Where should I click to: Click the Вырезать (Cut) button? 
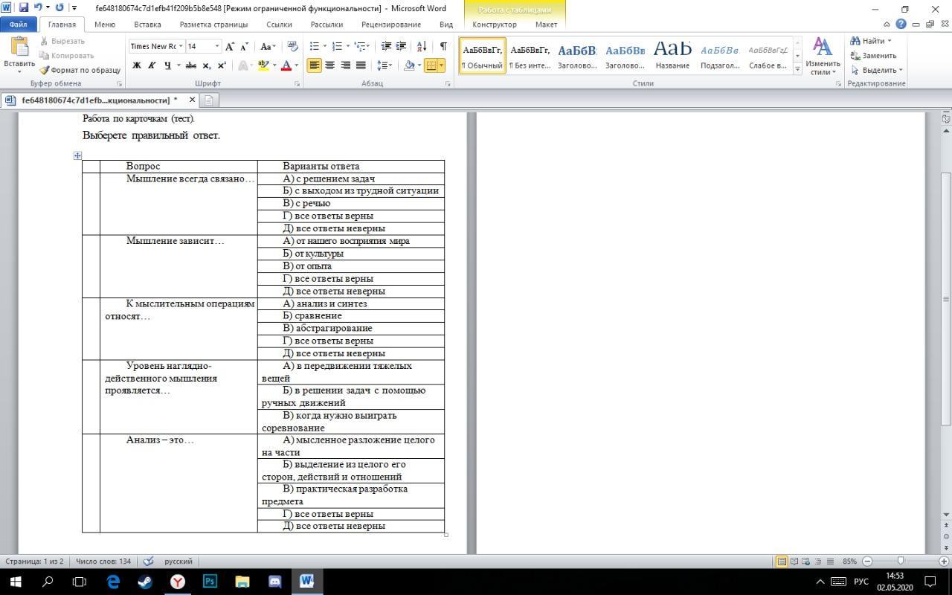coord(62,41)
